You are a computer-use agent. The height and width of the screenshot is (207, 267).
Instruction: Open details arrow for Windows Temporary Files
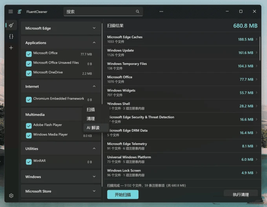(256, 66)
